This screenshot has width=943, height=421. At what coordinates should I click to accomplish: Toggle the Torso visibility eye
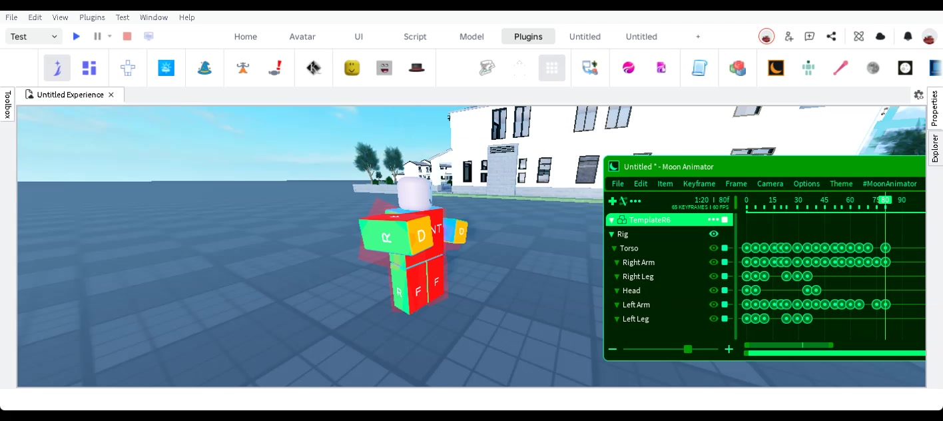(714, 248)
